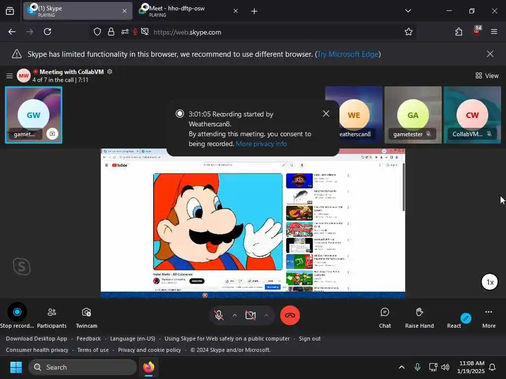Image resolution: width=506 pixels, height=379 pixels.
Task: Turn on the camera
Action: (251, 315)
